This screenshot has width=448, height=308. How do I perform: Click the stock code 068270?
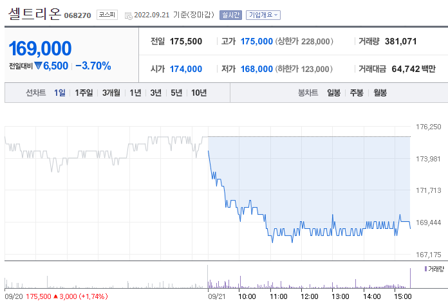(x=77, y=15)
